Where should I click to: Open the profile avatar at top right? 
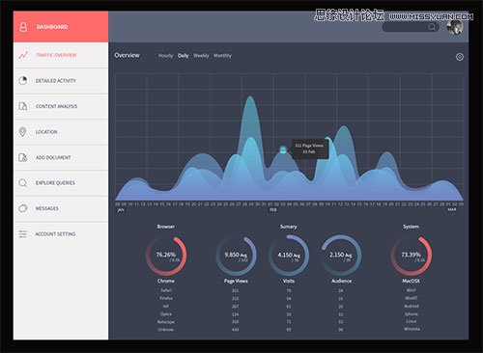pyautogui.click(x=455, y=27)
